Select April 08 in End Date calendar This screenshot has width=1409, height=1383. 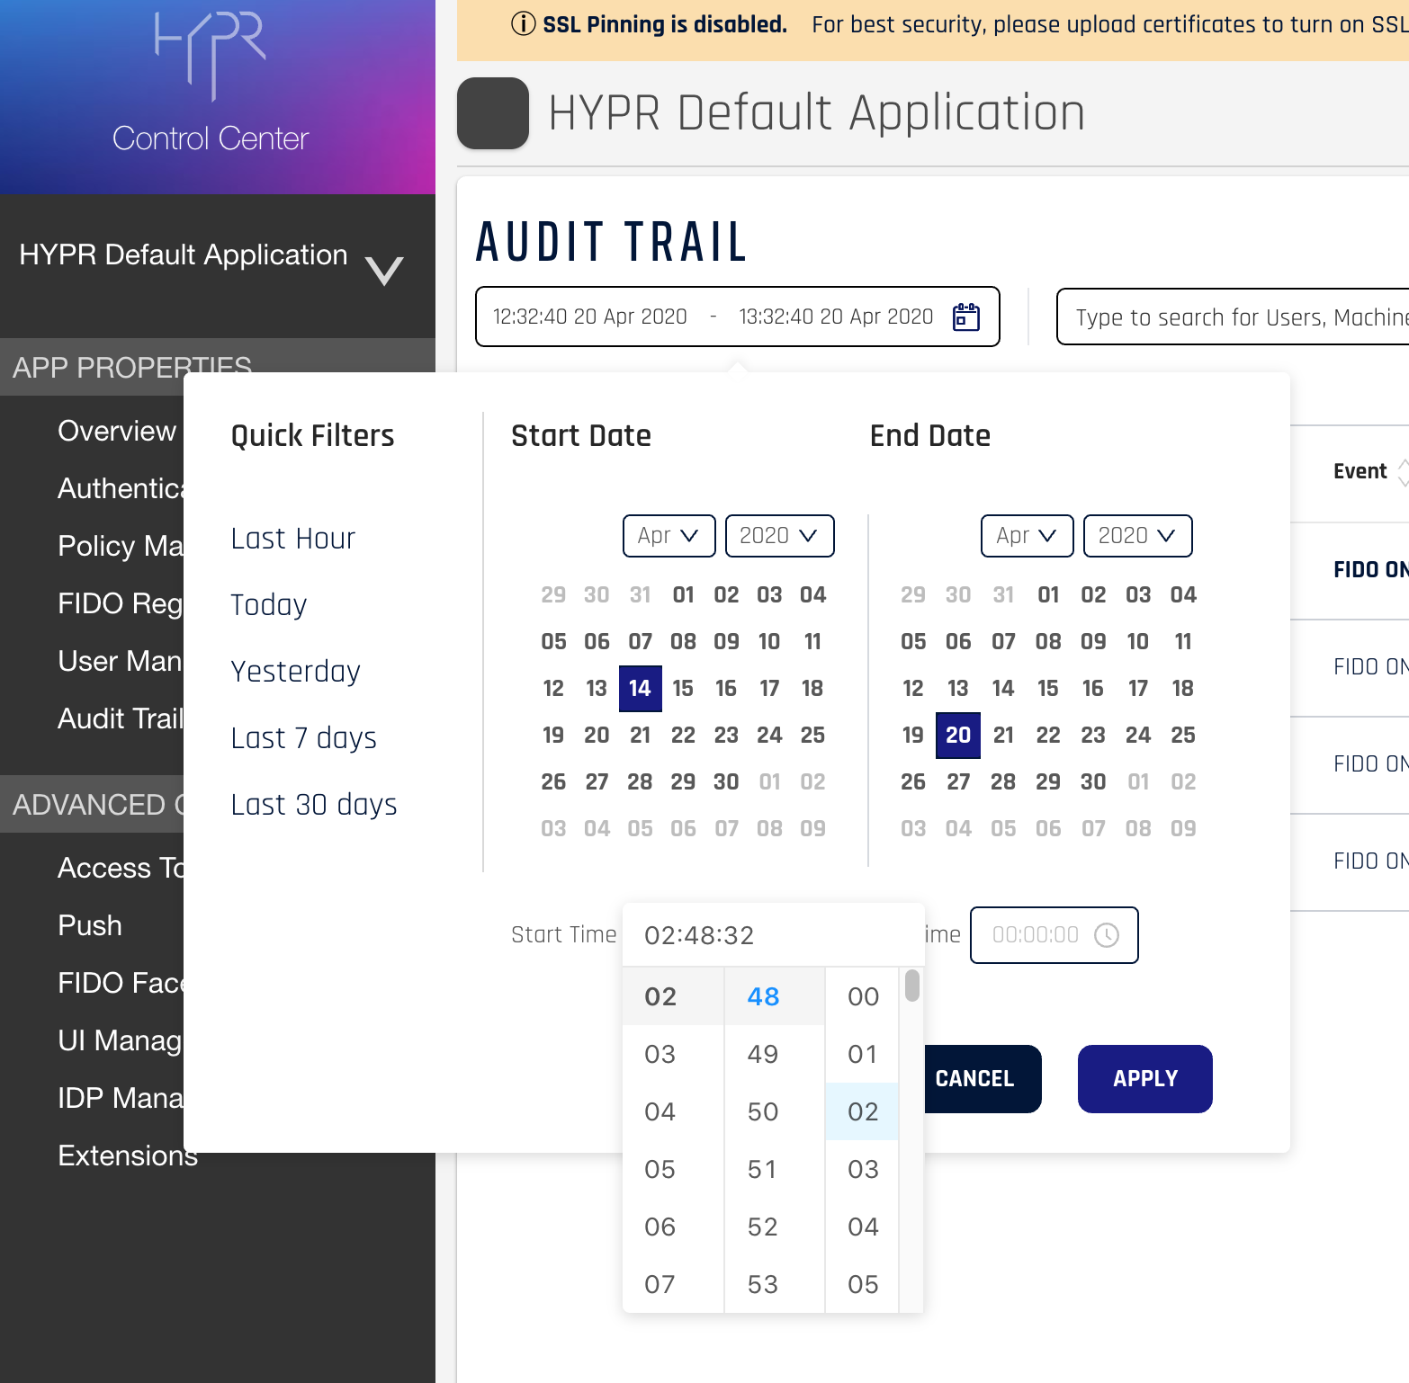tap(1048, 642)
